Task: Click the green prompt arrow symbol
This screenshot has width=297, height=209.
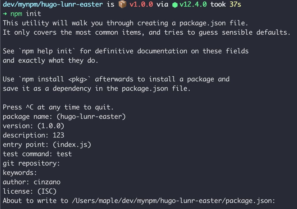Action: click(5, 14)
